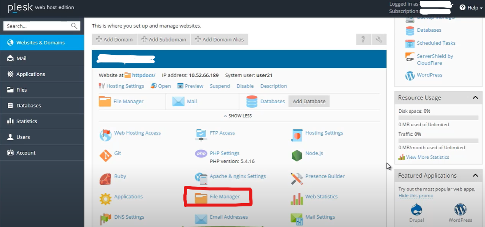The width and height of the screenshot is (485, 227).
Task: Collapse the Featured Applications panel
Action: (x=476, y=176)
